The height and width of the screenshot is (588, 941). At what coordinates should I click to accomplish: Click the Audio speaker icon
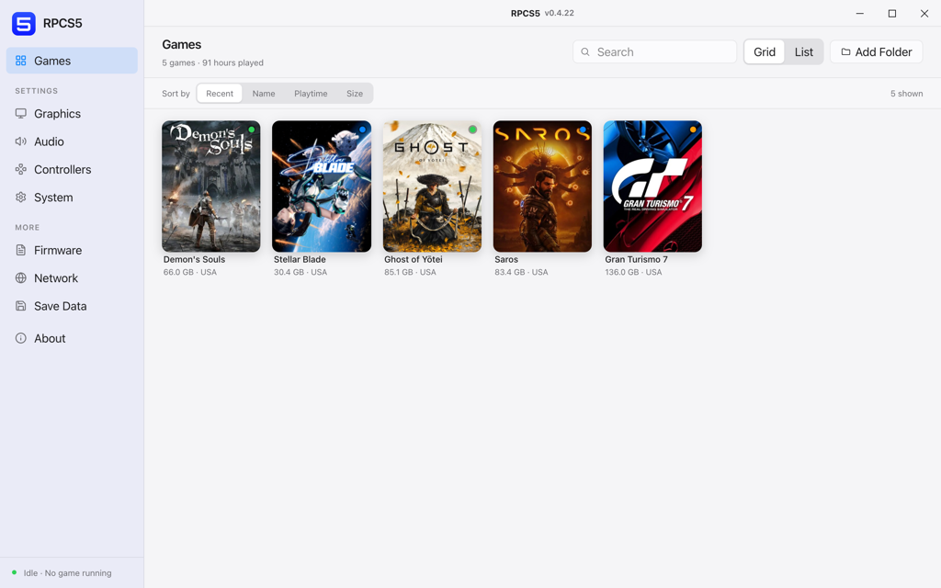point(21,141)
